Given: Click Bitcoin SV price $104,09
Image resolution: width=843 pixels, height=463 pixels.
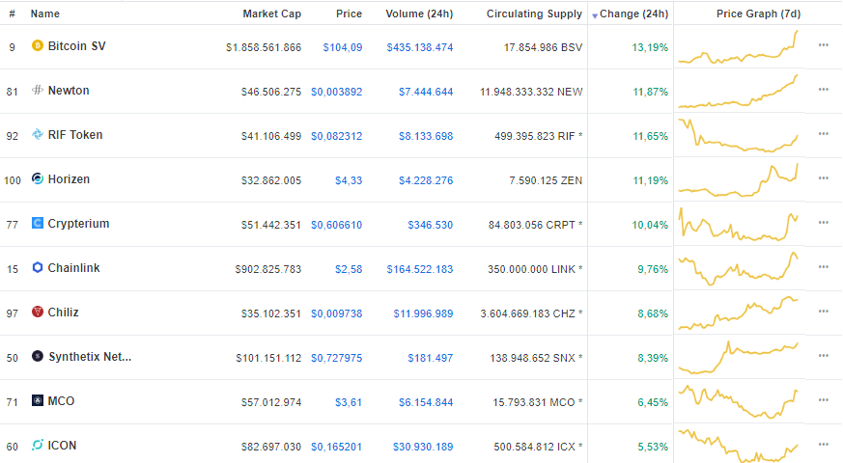Looking at the screenshot, I should coord(343,48).
